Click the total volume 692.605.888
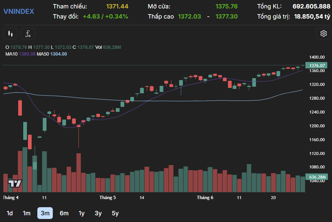The height and width of the screenshot is (222, 332). (311, 6)
